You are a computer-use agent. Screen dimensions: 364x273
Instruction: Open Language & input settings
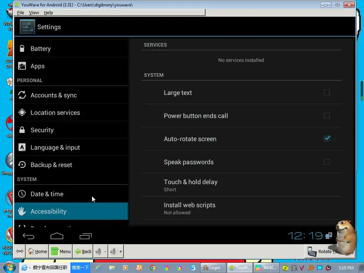(71, 148)
